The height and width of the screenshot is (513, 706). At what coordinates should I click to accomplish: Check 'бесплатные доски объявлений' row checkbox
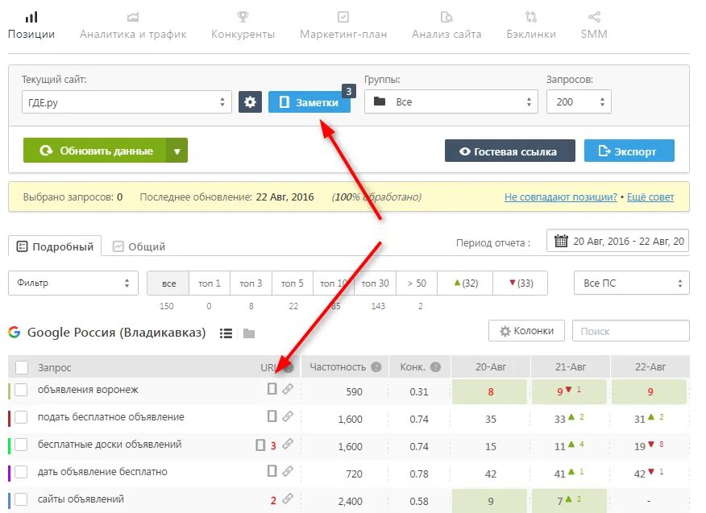[x=21, y=445]
